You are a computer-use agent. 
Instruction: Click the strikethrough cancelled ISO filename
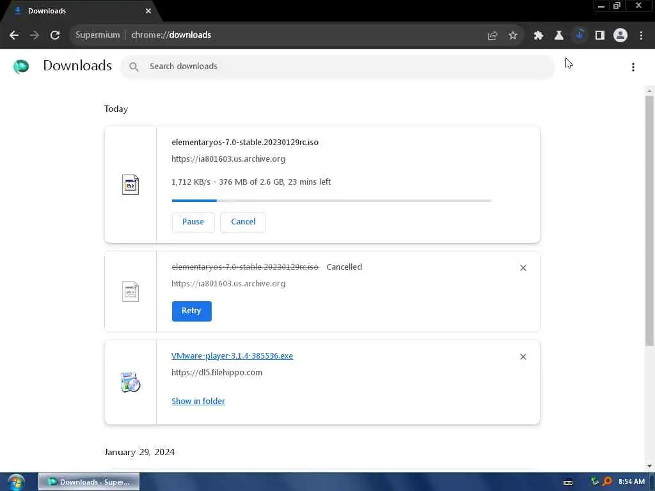tap(245, 267)
